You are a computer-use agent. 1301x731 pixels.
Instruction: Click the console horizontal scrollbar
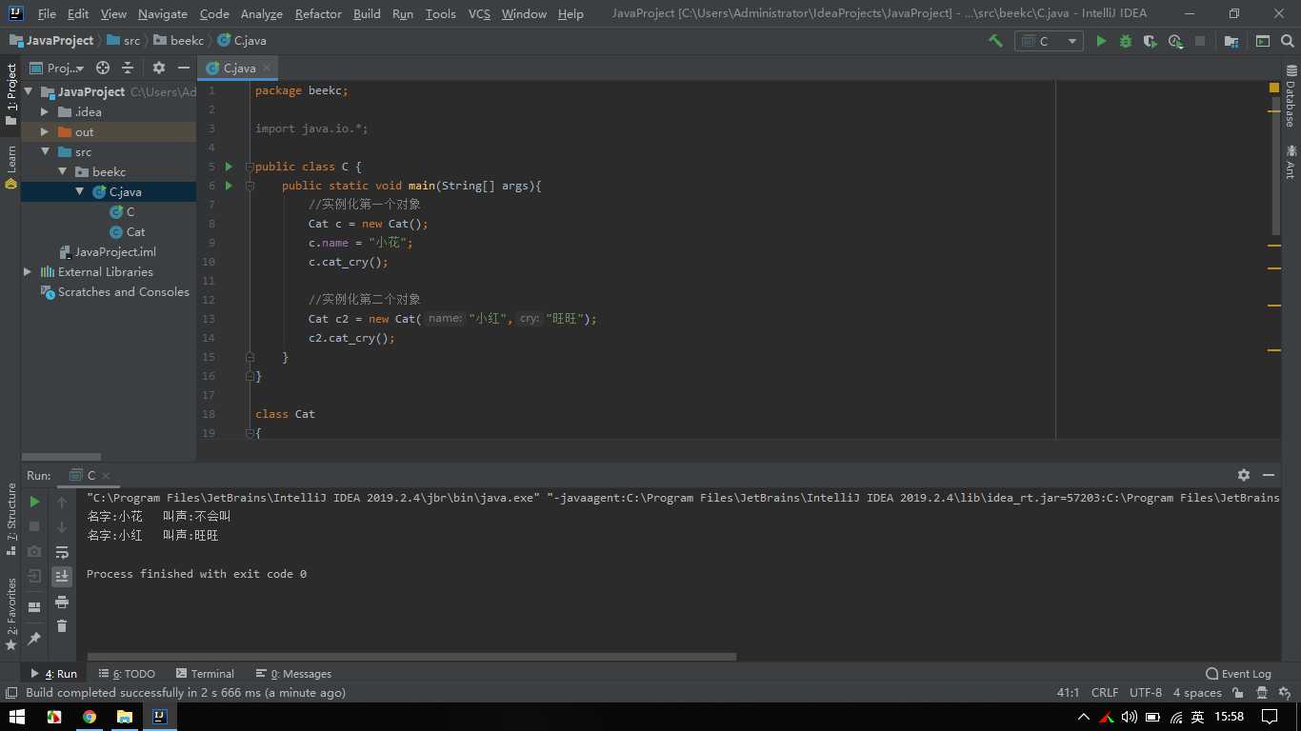411,657
